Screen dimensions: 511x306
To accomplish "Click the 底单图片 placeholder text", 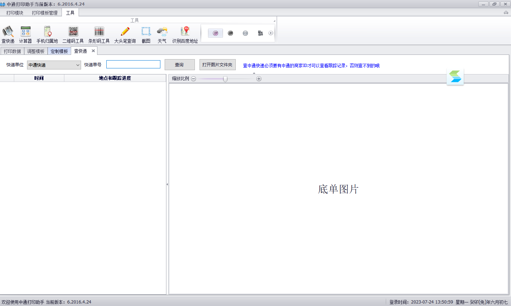I will click(x=338, y=189).
